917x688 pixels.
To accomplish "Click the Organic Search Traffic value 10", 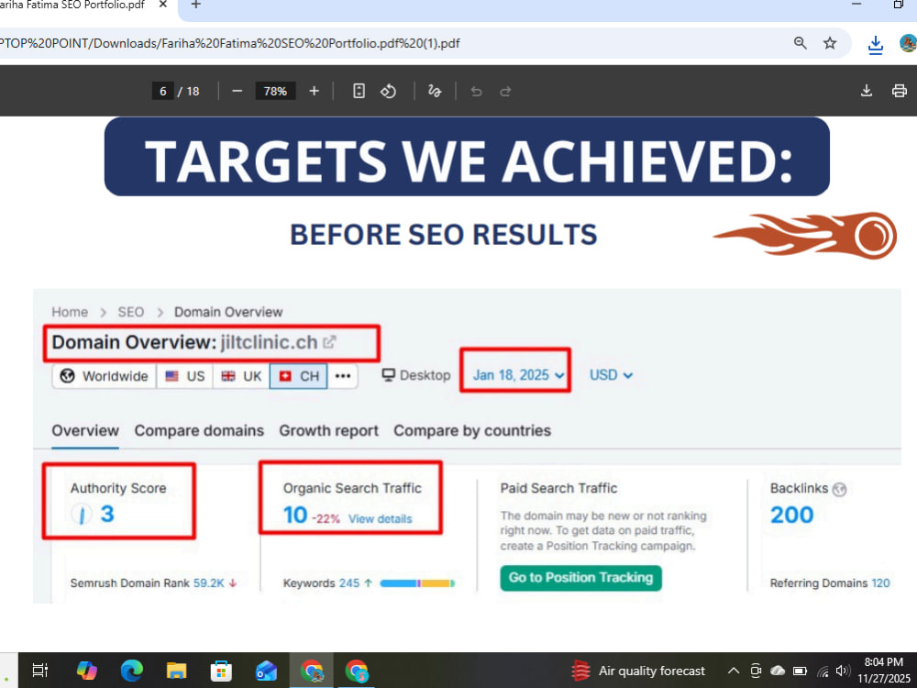I will [x=295, y=515].
